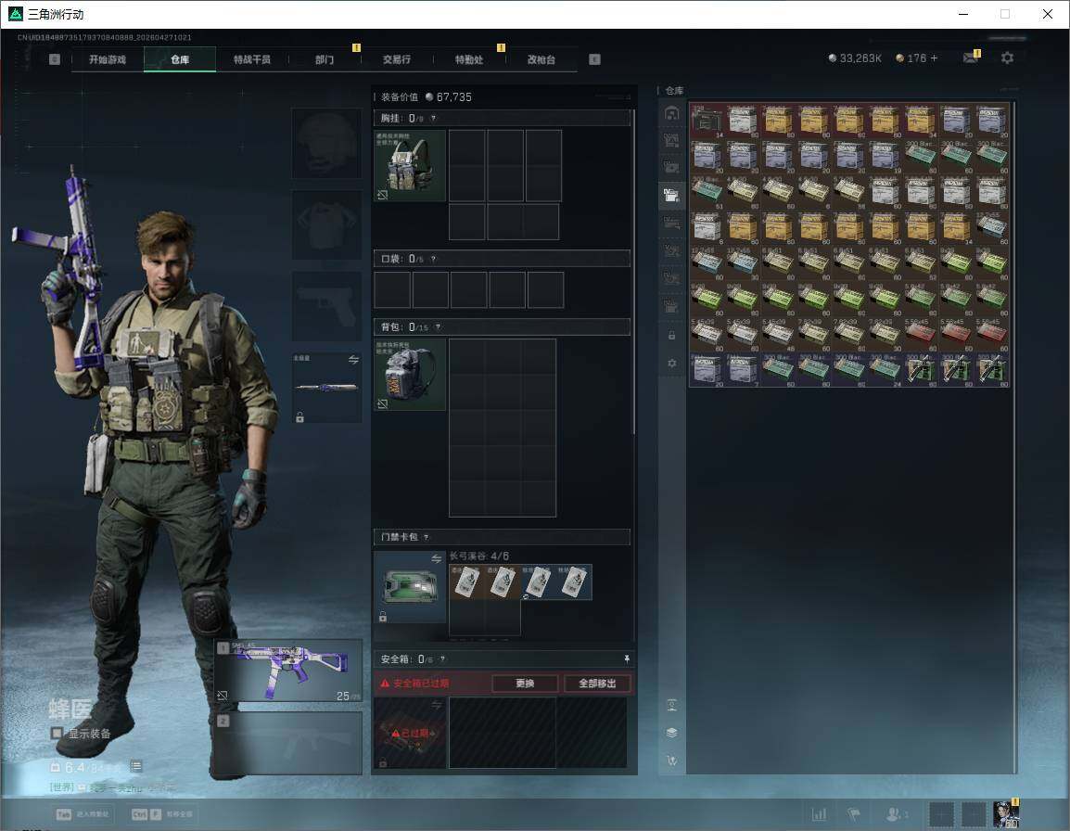Open help for 口袋 capacity
The image size is (1070, 831).
tap(433, 260)
